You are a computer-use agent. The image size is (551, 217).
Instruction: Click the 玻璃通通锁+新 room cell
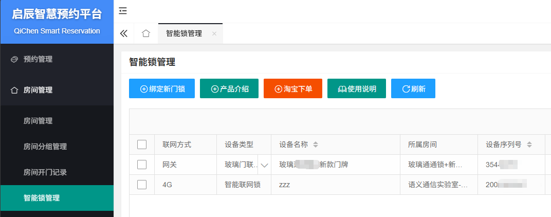click(438, 165)
